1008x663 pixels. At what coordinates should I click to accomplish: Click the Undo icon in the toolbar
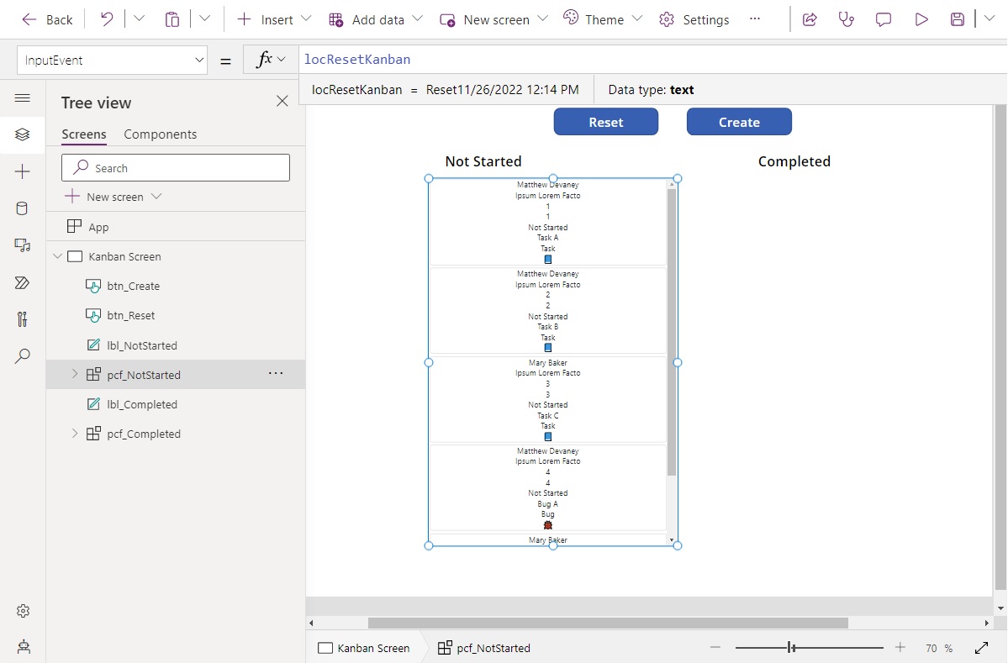(106, 18)
